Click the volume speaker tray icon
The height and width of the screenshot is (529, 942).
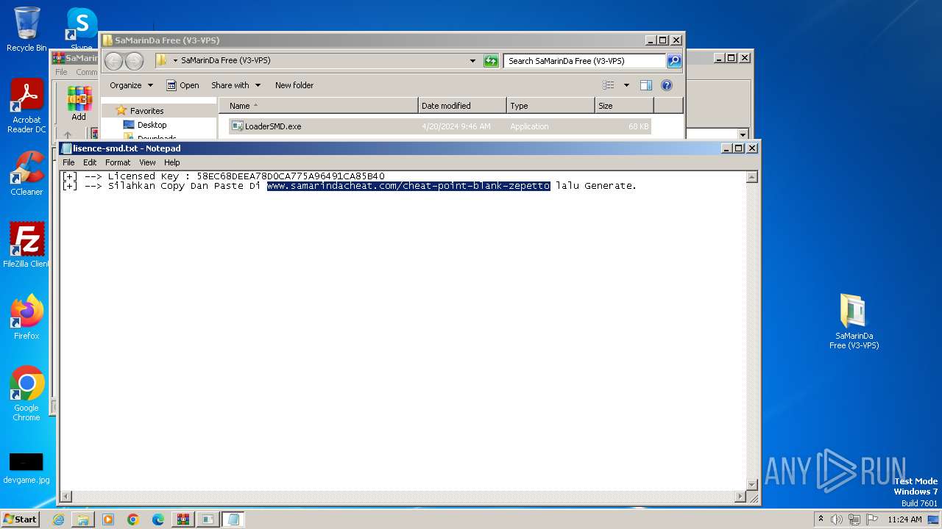[837, 519]
